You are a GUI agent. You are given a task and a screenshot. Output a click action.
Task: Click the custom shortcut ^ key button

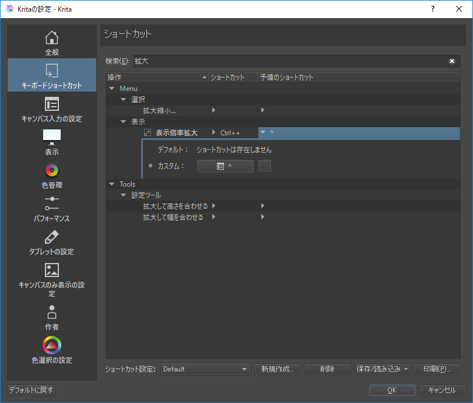(225, 166)
